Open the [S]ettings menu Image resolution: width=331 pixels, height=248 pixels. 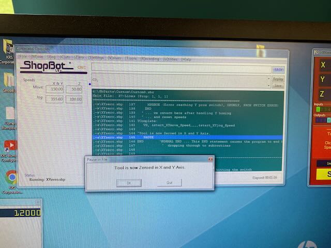pyautogui.click(x=96, y=57)
